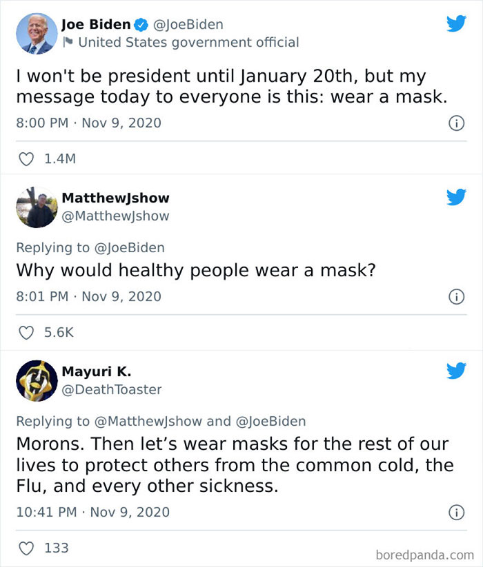Image resolution: width=483 pixels, height=567 pixels.
Task: Open the info icon next to Biden's timestamp
Action: click(456, 123)
